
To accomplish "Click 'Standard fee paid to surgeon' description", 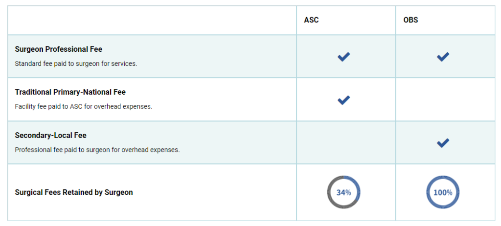I will coord(76,63).
